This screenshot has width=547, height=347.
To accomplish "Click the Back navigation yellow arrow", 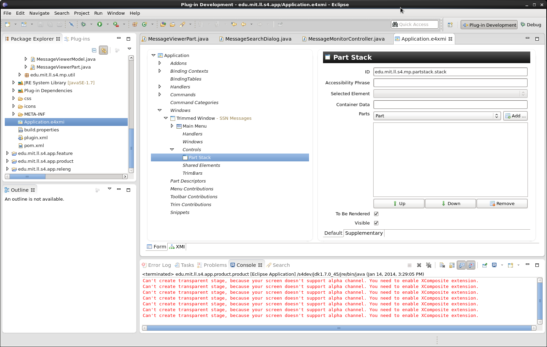I will pyautogui.click(x=243, y=24).
